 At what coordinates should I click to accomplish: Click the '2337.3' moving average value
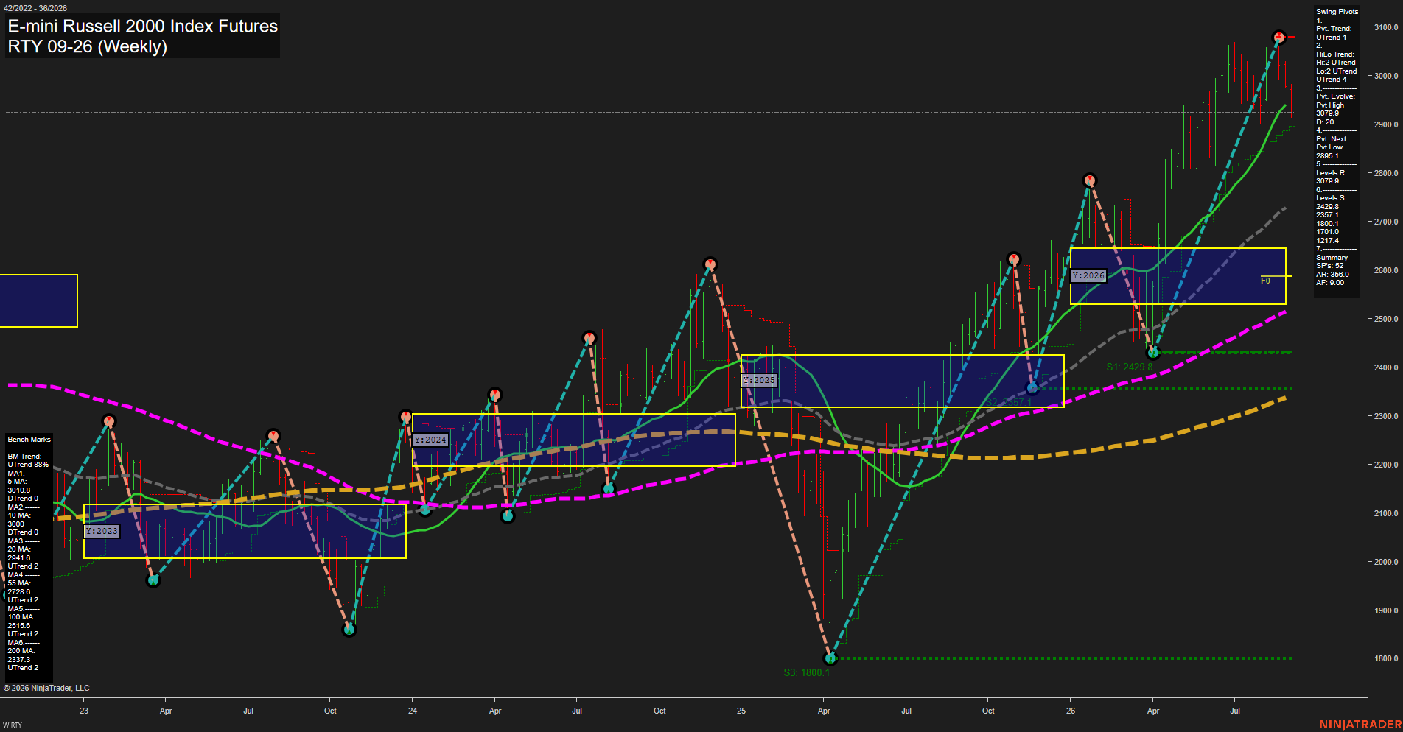point(19,660)
